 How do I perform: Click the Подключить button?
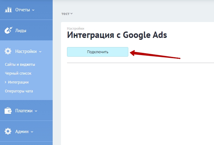click(x=98, y=52)
